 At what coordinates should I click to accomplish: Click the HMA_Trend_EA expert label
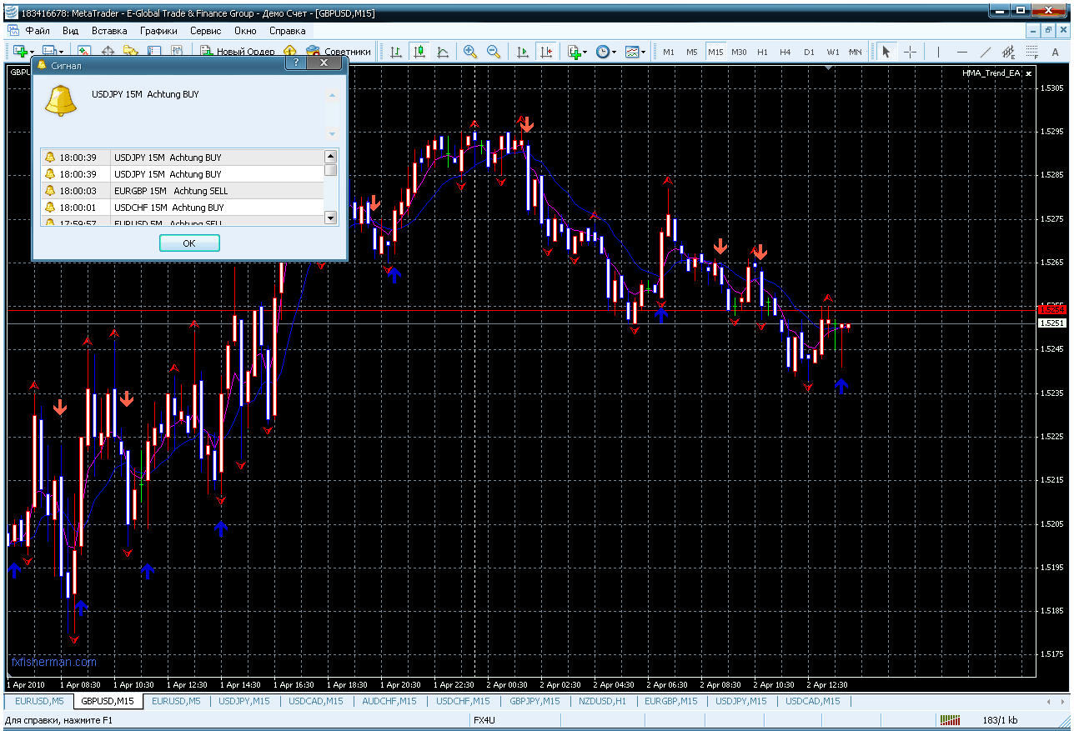pos(991,73)
